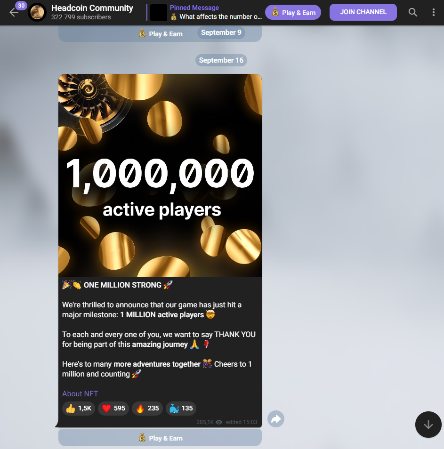Click the edited 15:03 timestamp

click(x=241, y=422)
